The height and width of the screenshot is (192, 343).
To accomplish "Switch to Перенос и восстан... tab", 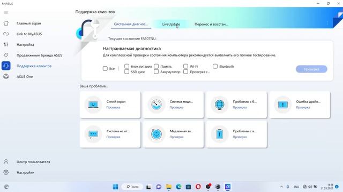I will coord(211,24).
